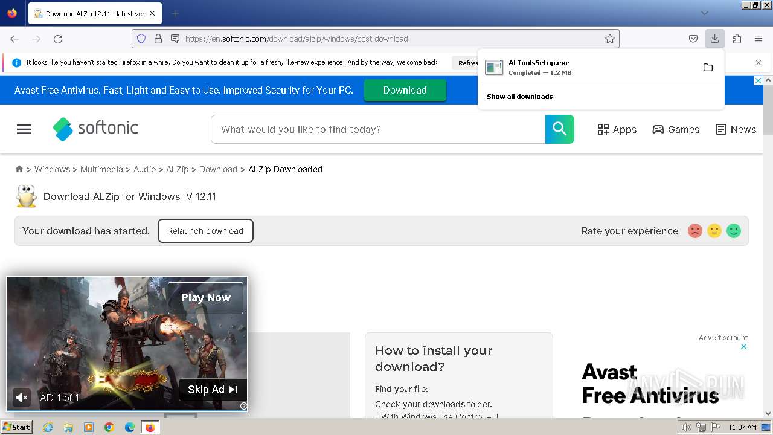773x435 pixels.
Task: Close the Download ALZip tab
Action: tap(152, 13)
